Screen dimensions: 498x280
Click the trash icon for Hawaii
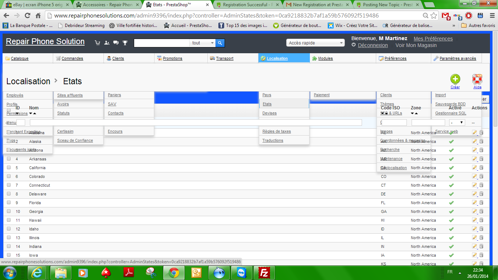[481, 220]
